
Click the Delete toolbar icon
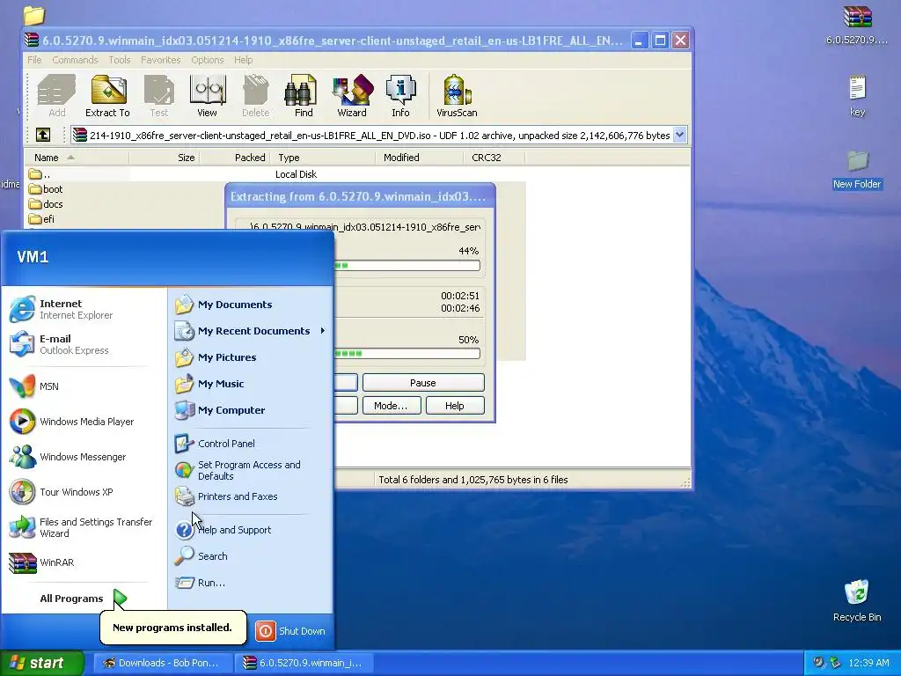(256, 96)
